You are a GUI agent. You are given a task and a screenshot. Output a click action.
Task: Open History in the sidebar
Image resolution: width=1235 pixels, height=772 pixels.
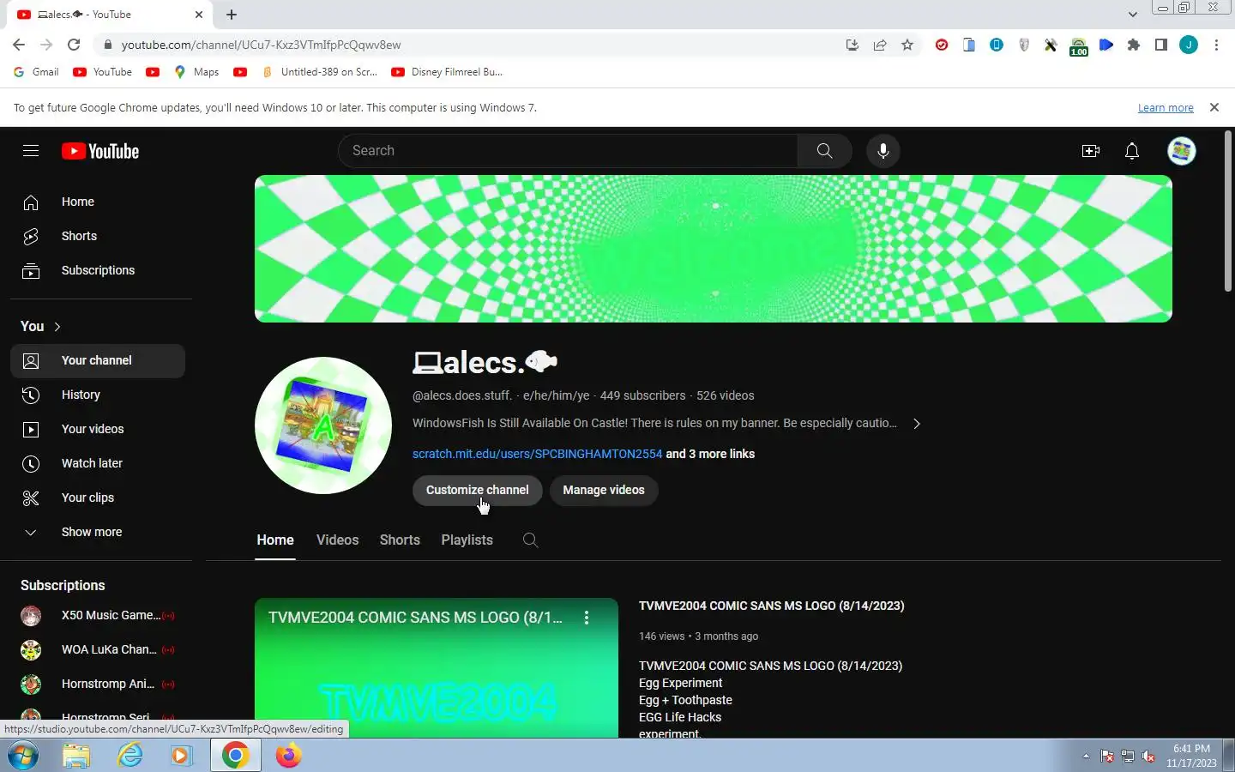(98, 395)
